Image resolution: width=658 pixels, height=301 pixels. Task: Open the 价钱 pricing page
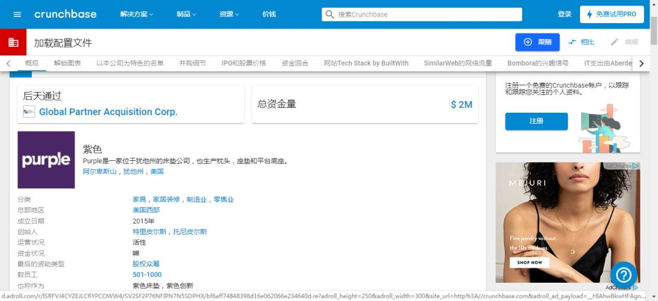[x=269, y=14]
